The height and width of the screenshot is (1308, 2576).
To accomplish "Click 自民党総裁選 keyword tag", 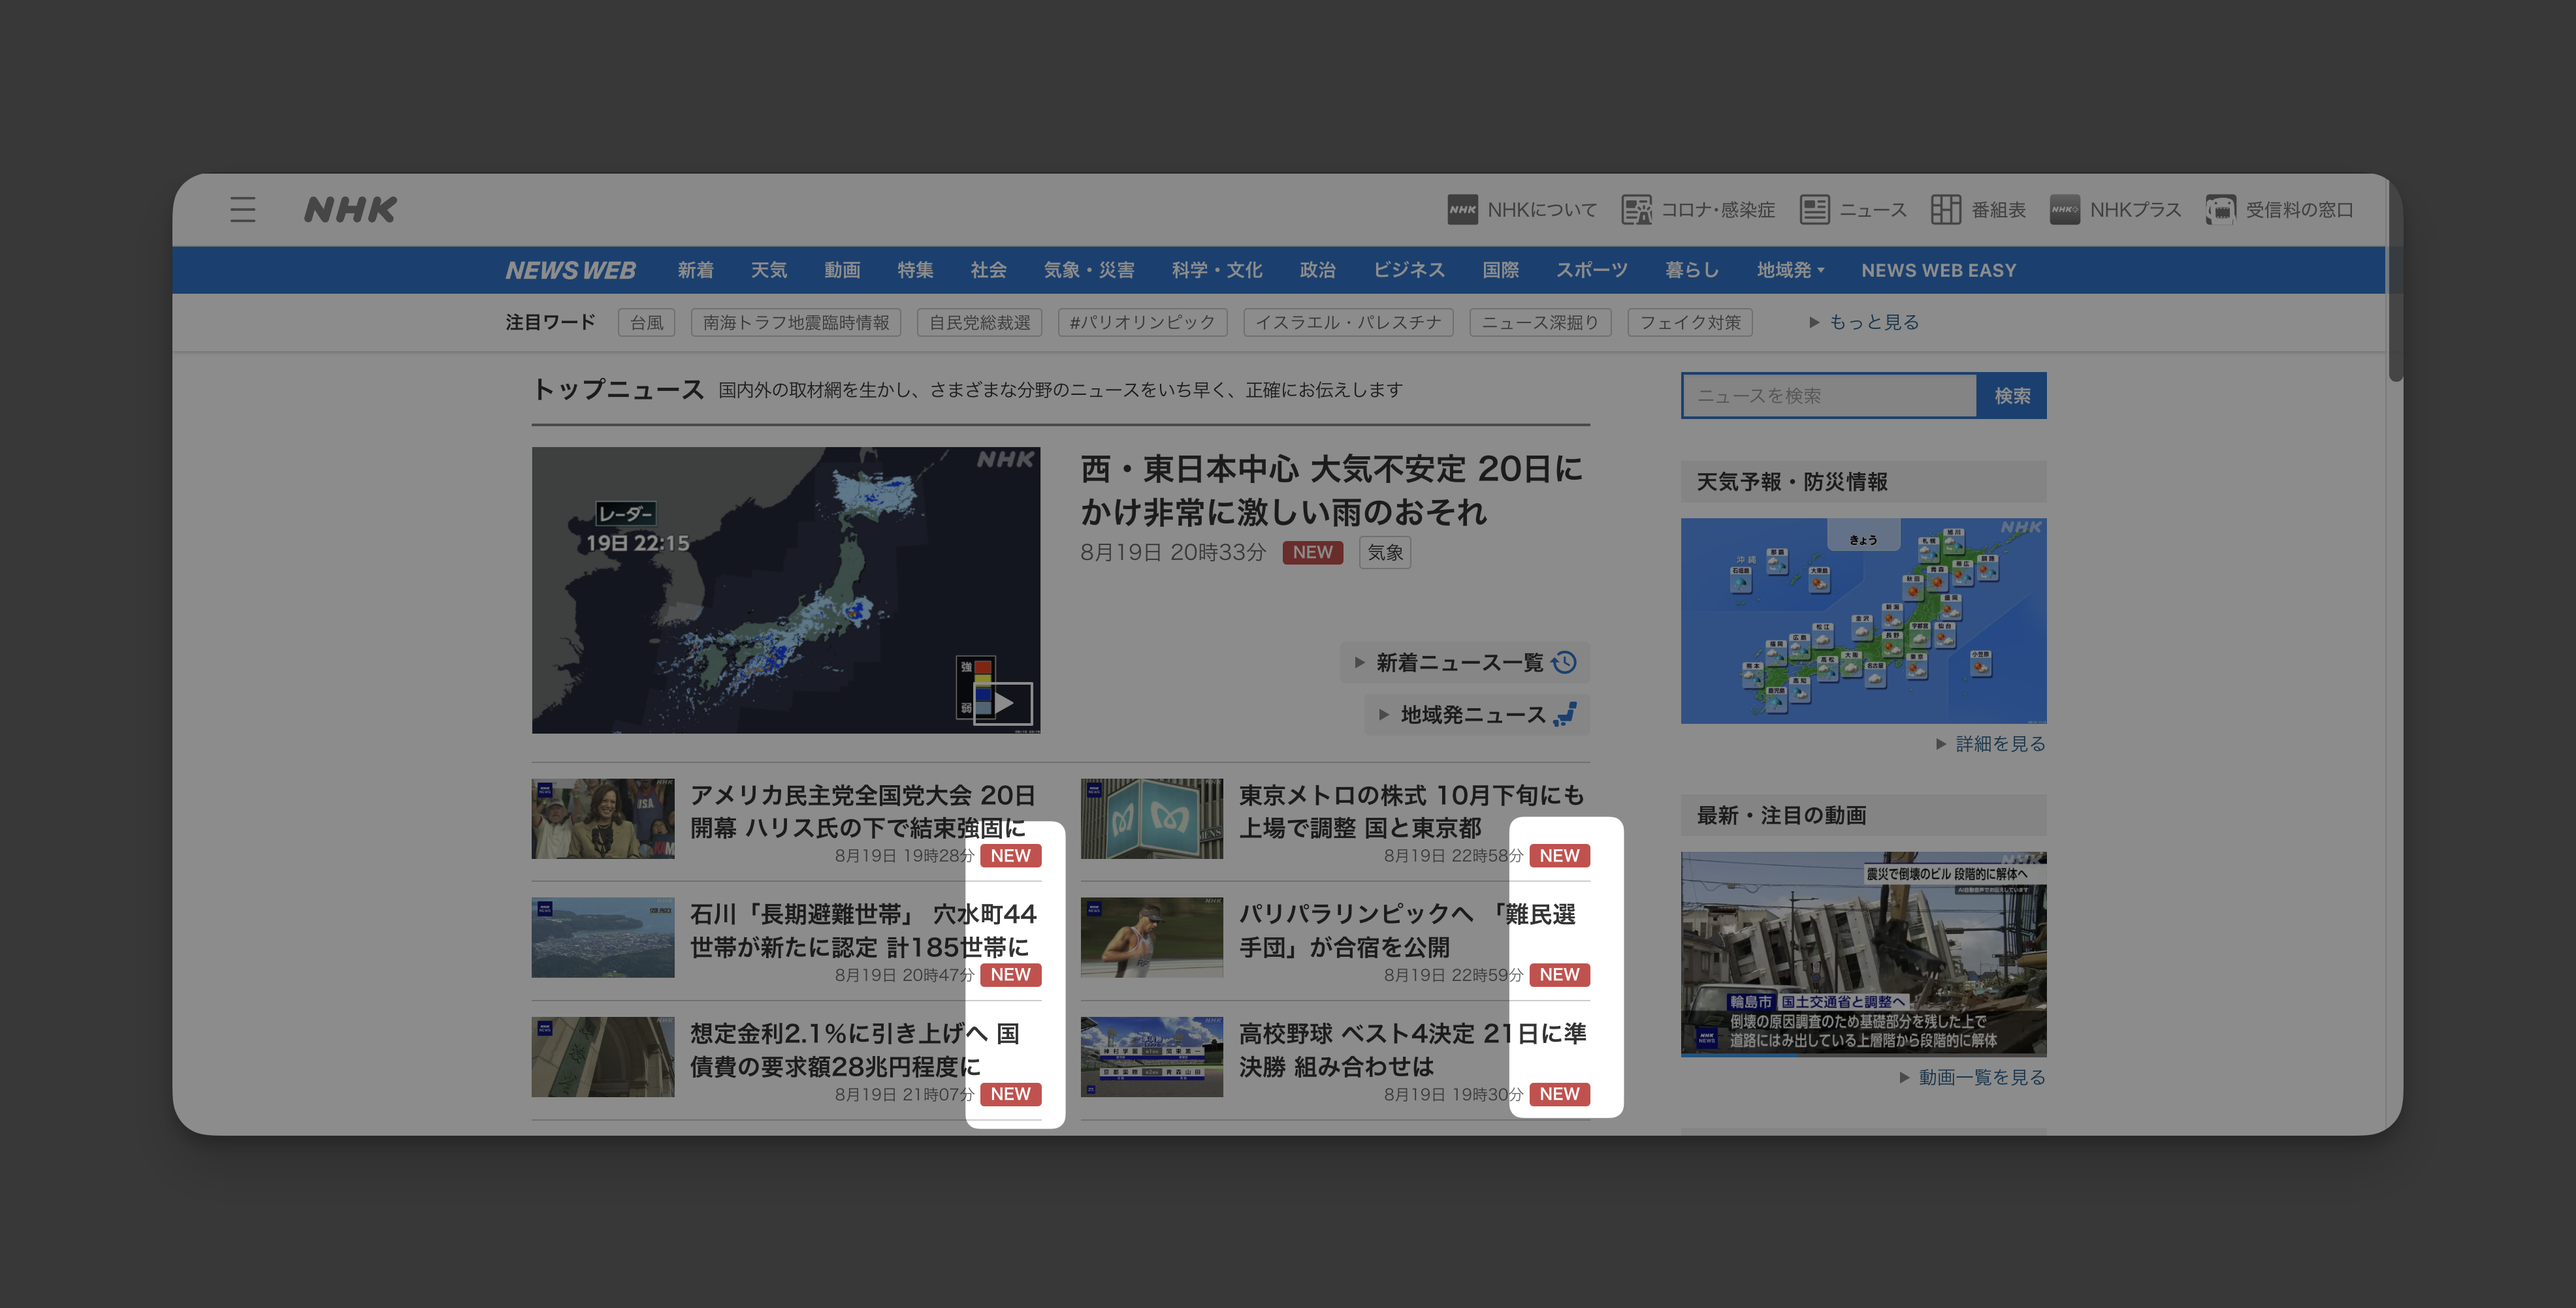I will click(979, 322).
